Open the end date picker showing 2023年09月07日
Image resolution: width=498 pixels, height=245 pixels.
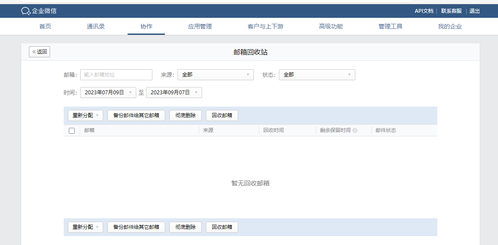pyautogui.click(x=174, y=92)
